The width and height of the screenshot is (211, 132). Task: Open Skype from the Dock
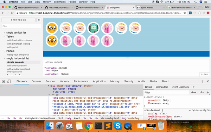tap(118, 126)
